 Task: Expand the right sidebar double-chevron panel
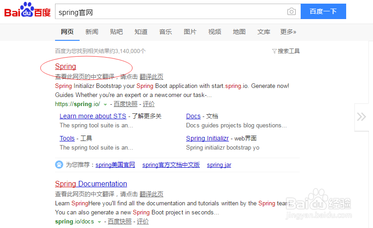(362, 117)
